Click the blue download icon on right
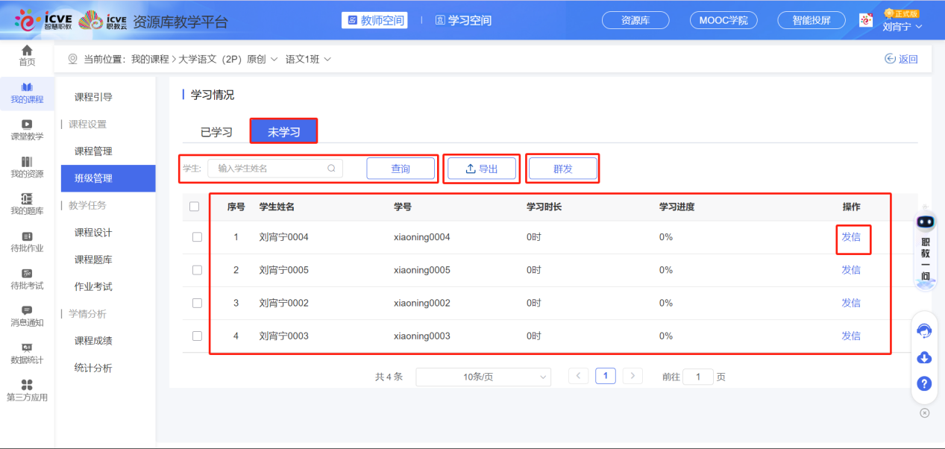This screenshot has height=449, width=945. (x=924, y=357)
